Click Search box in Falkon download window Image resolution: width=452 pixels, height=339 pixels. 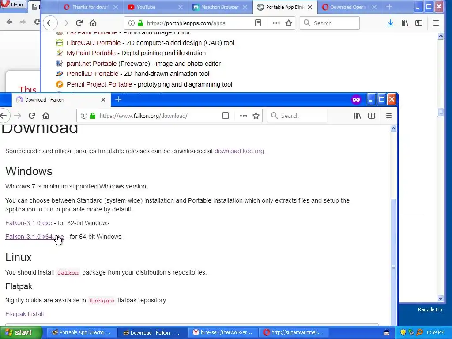(297, 116)
